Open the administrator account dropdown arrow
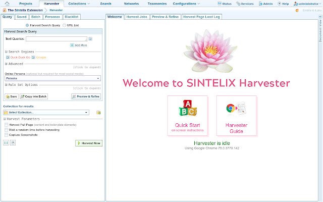 [x=320, y=4]
